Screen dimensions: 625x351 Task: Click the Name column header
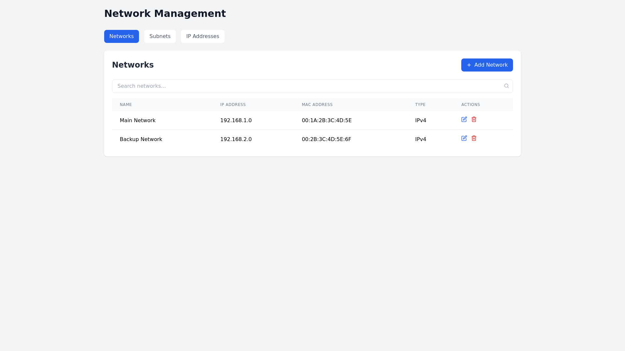pyautogui.click(x=126, y=105)
